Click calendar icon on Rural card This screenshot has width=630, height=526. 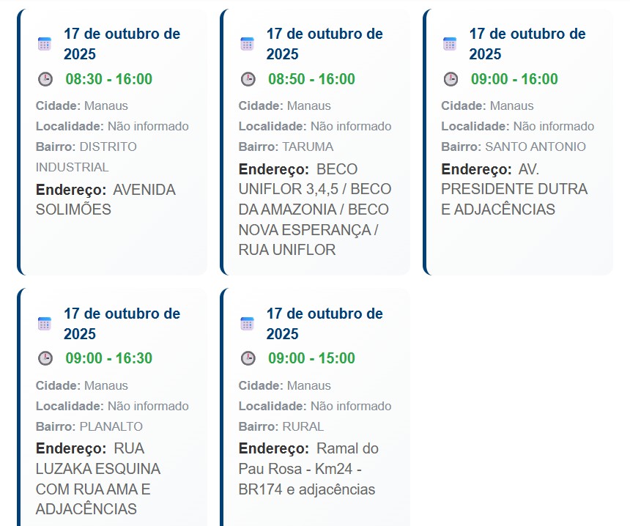[248, 324]
